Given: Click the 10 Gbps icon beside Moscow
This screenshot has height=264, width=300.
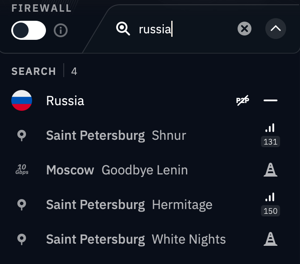Looking at the screenshot, I should (22, 170).
